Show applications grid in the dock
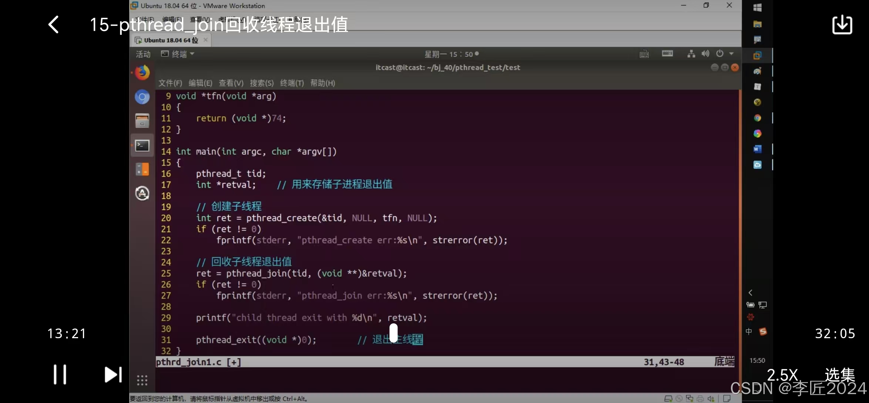The height and width of the screenshot is (403, 869). click(x=142, y=380)
